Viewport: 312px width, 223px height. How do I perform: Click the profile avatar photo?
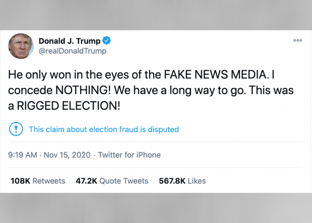[x=21, y=46]
